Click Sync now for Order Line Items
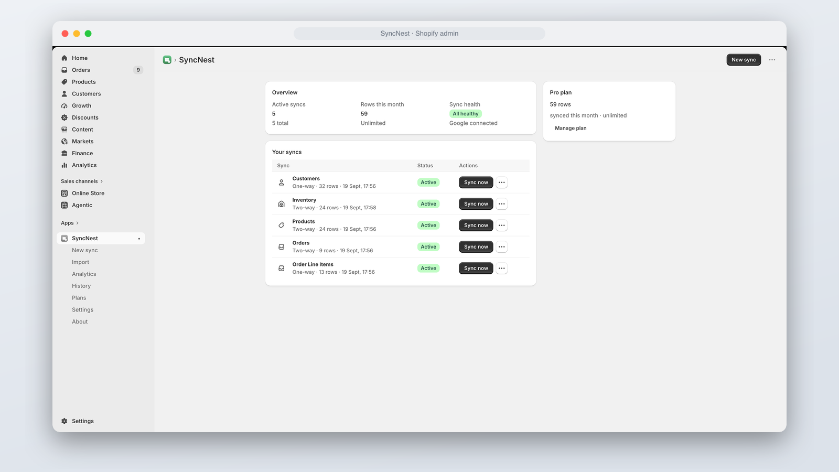839x472 pixels. (x=476, y=269)
